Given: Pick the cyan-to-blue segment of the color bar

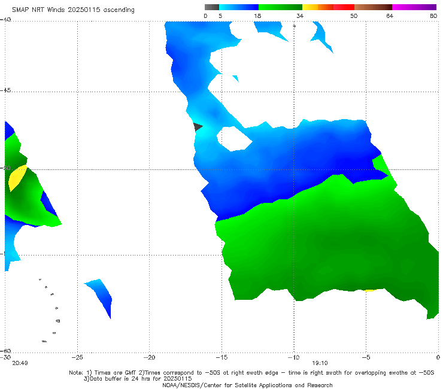Looking at the screenshot, I should pos(239,7).
